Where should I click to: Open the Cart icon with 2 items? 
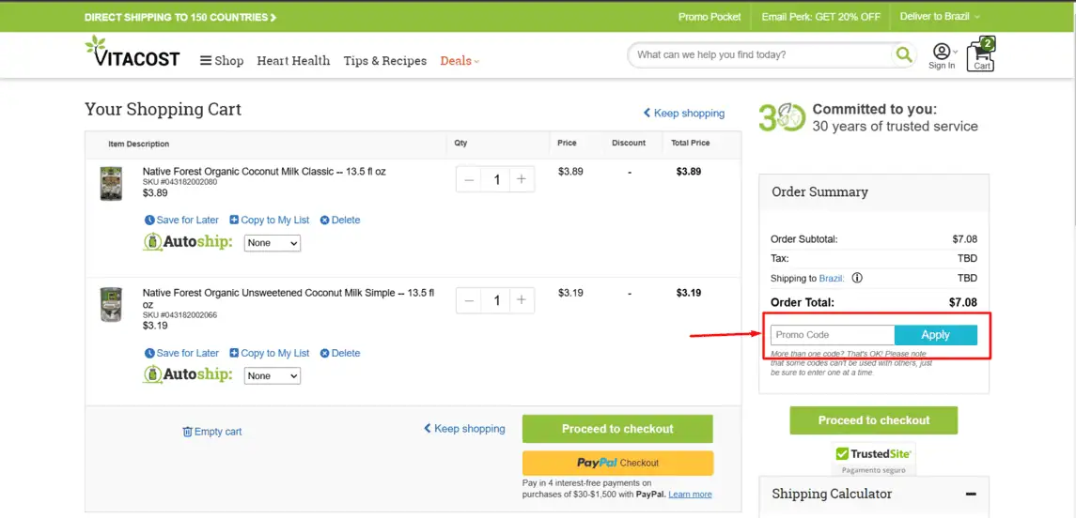pyautogui.click(x=981, y=54)
